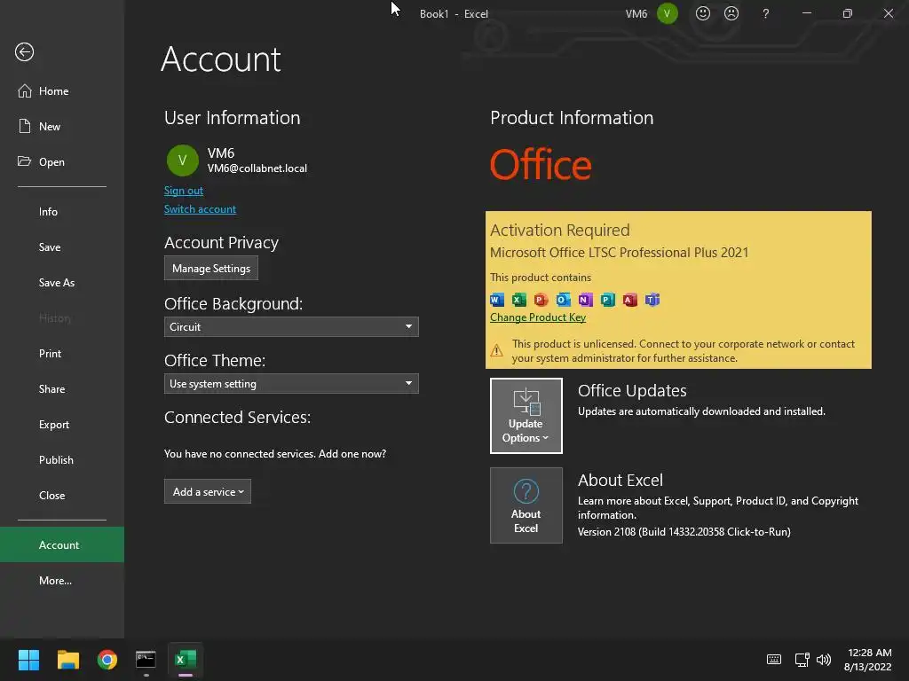Image resolution: width=909 pixels, height=681 pixels.
Task: Select Close in the sidebar
Action: click(62, 495)
